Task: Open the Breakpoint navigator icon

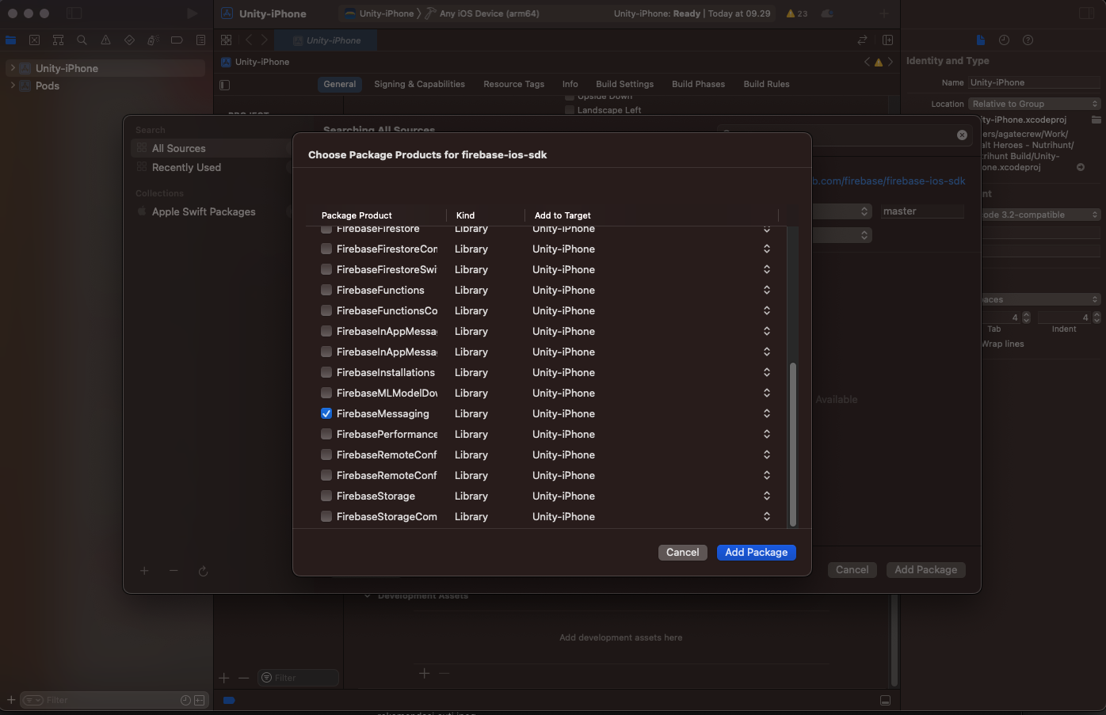Action: click(177, 40)
